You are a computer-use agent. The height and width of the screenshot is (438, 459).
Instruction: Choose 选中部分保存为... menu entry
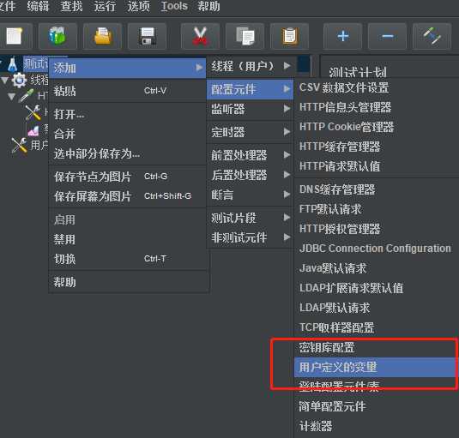tap(127, 153)
